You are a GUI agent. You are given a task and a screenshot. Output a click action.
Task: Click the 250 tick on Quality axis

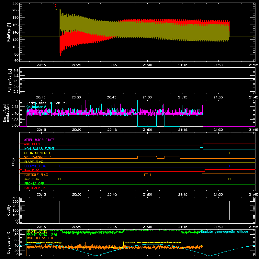pos(15,202)
